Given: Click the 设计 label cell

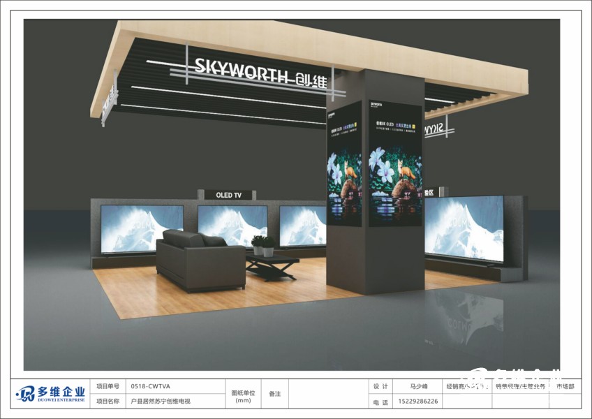Looking at the screenshot, I should tap(380, 386).
